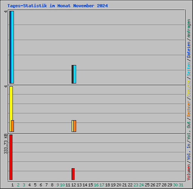193x189 pixels.
Task: Click the cyan Seiten bar for day 1
Action: (x=12, y=47)
